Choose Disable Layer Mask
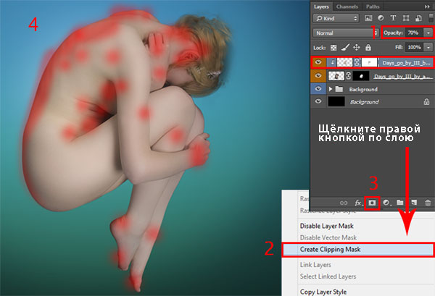The height and width of the screenshot is (296, 435). [x=326, y=226]
